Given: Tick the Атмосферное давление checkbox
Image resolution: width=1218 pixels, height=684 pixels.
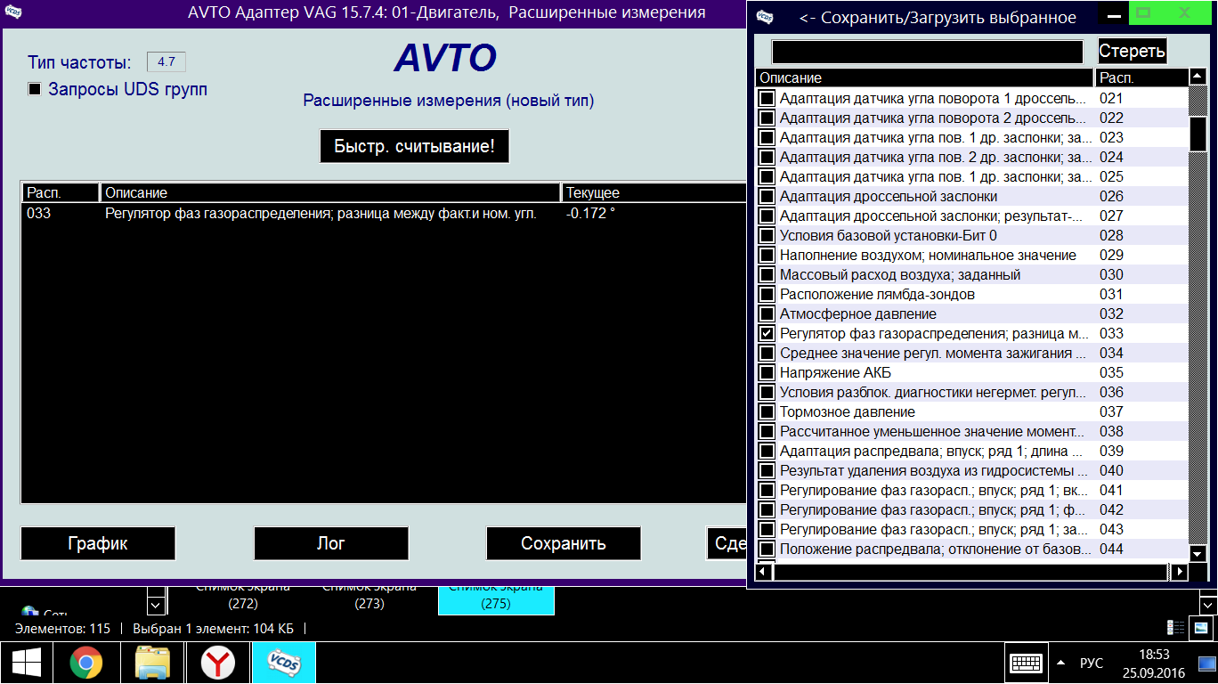Looking at the screenshot, I should pyautogui.click(x=767, y=313).
